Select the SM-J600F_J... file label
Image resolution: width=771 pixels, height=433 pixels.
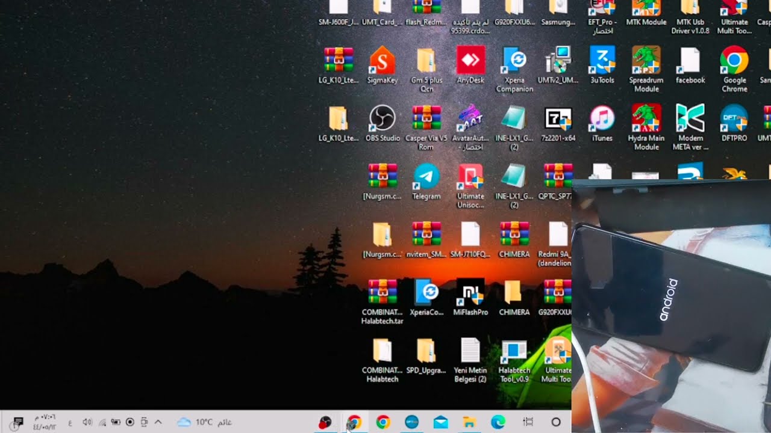[x=339, y=22]
